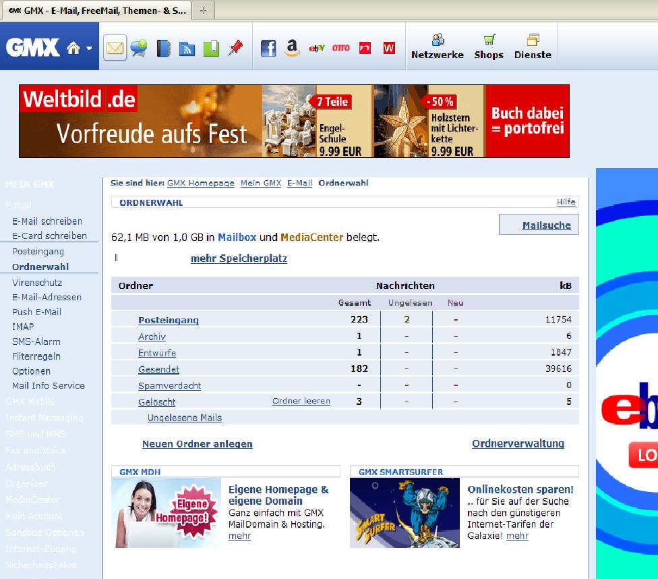Click the red W Weltbild shortcut icon
Image resolution: width=658 pixels, height=579 pixels.
coord(389,48)
